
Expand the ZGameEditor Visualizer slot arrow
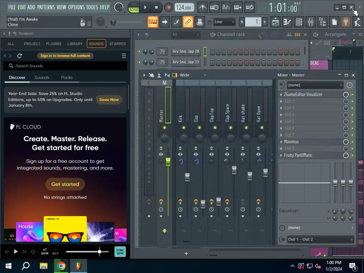click(281, 95)
